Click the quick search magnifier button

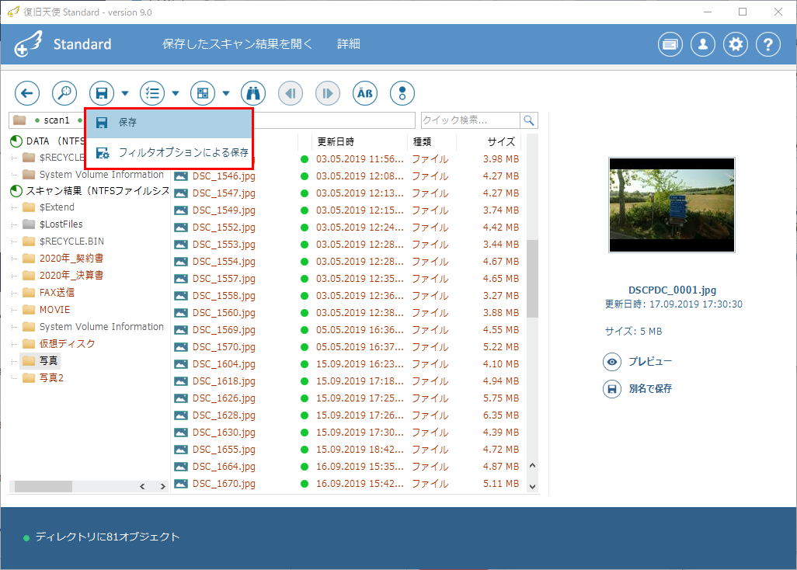[x=529, y=120]
